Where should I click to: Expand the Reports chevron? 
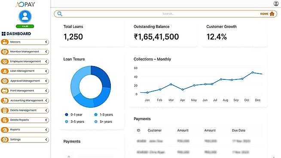tap(46, 130)
